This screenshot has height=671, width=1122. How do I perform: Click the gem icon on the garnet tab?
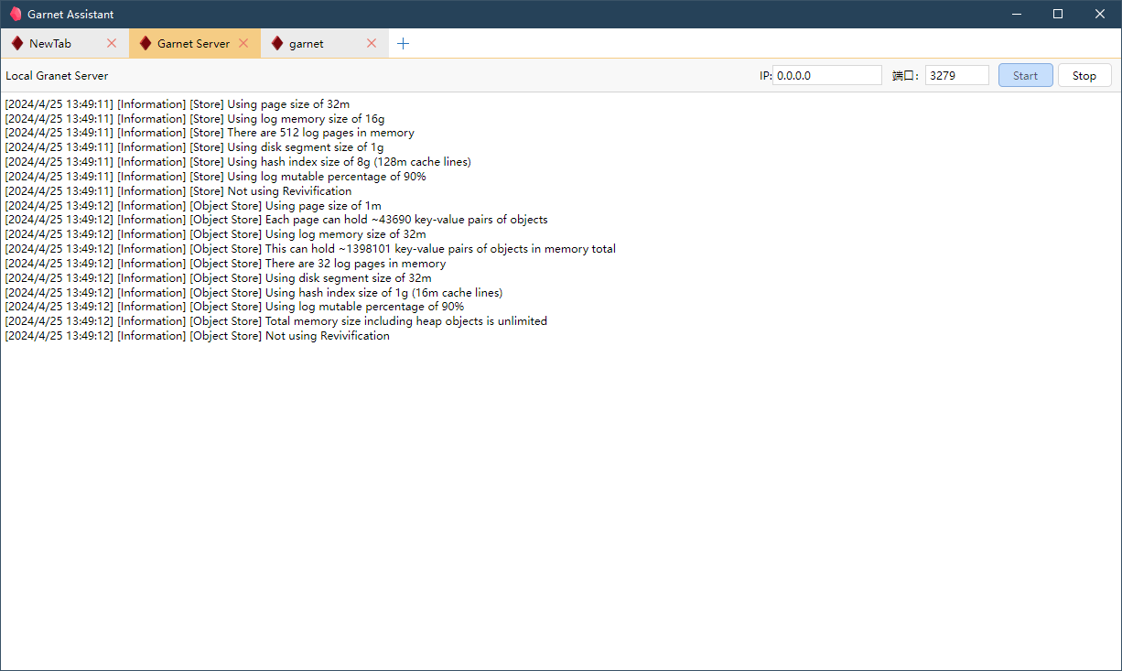277,43
